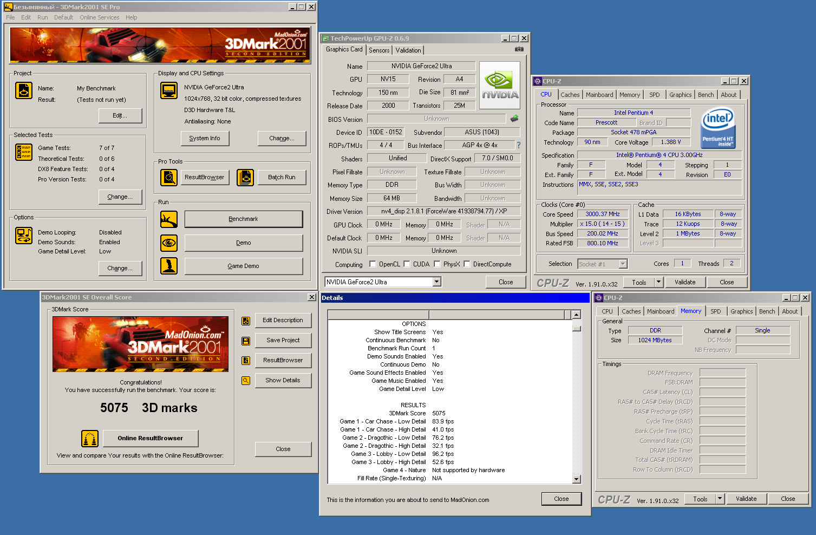Toggle the PhysX checkbox
This screenshot has width=816, height=535.
[437, 264]
